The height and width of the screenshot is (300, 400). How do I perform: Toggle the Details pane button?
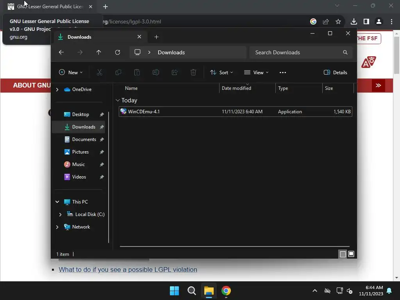(335, 72)
